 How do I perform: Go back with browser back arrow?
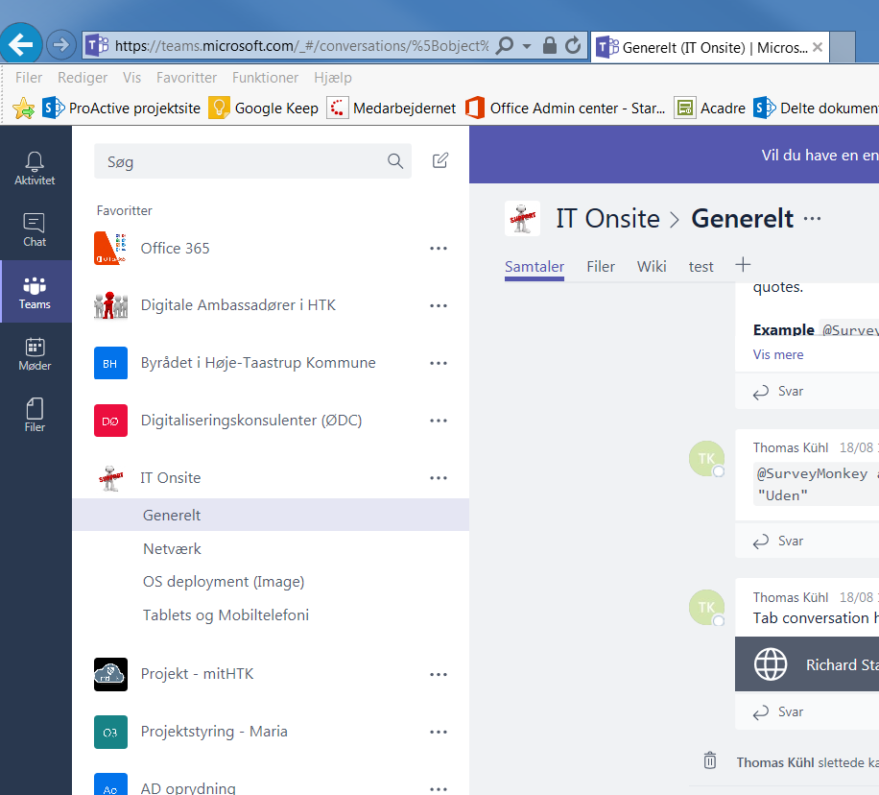click(x=21, y=44)
